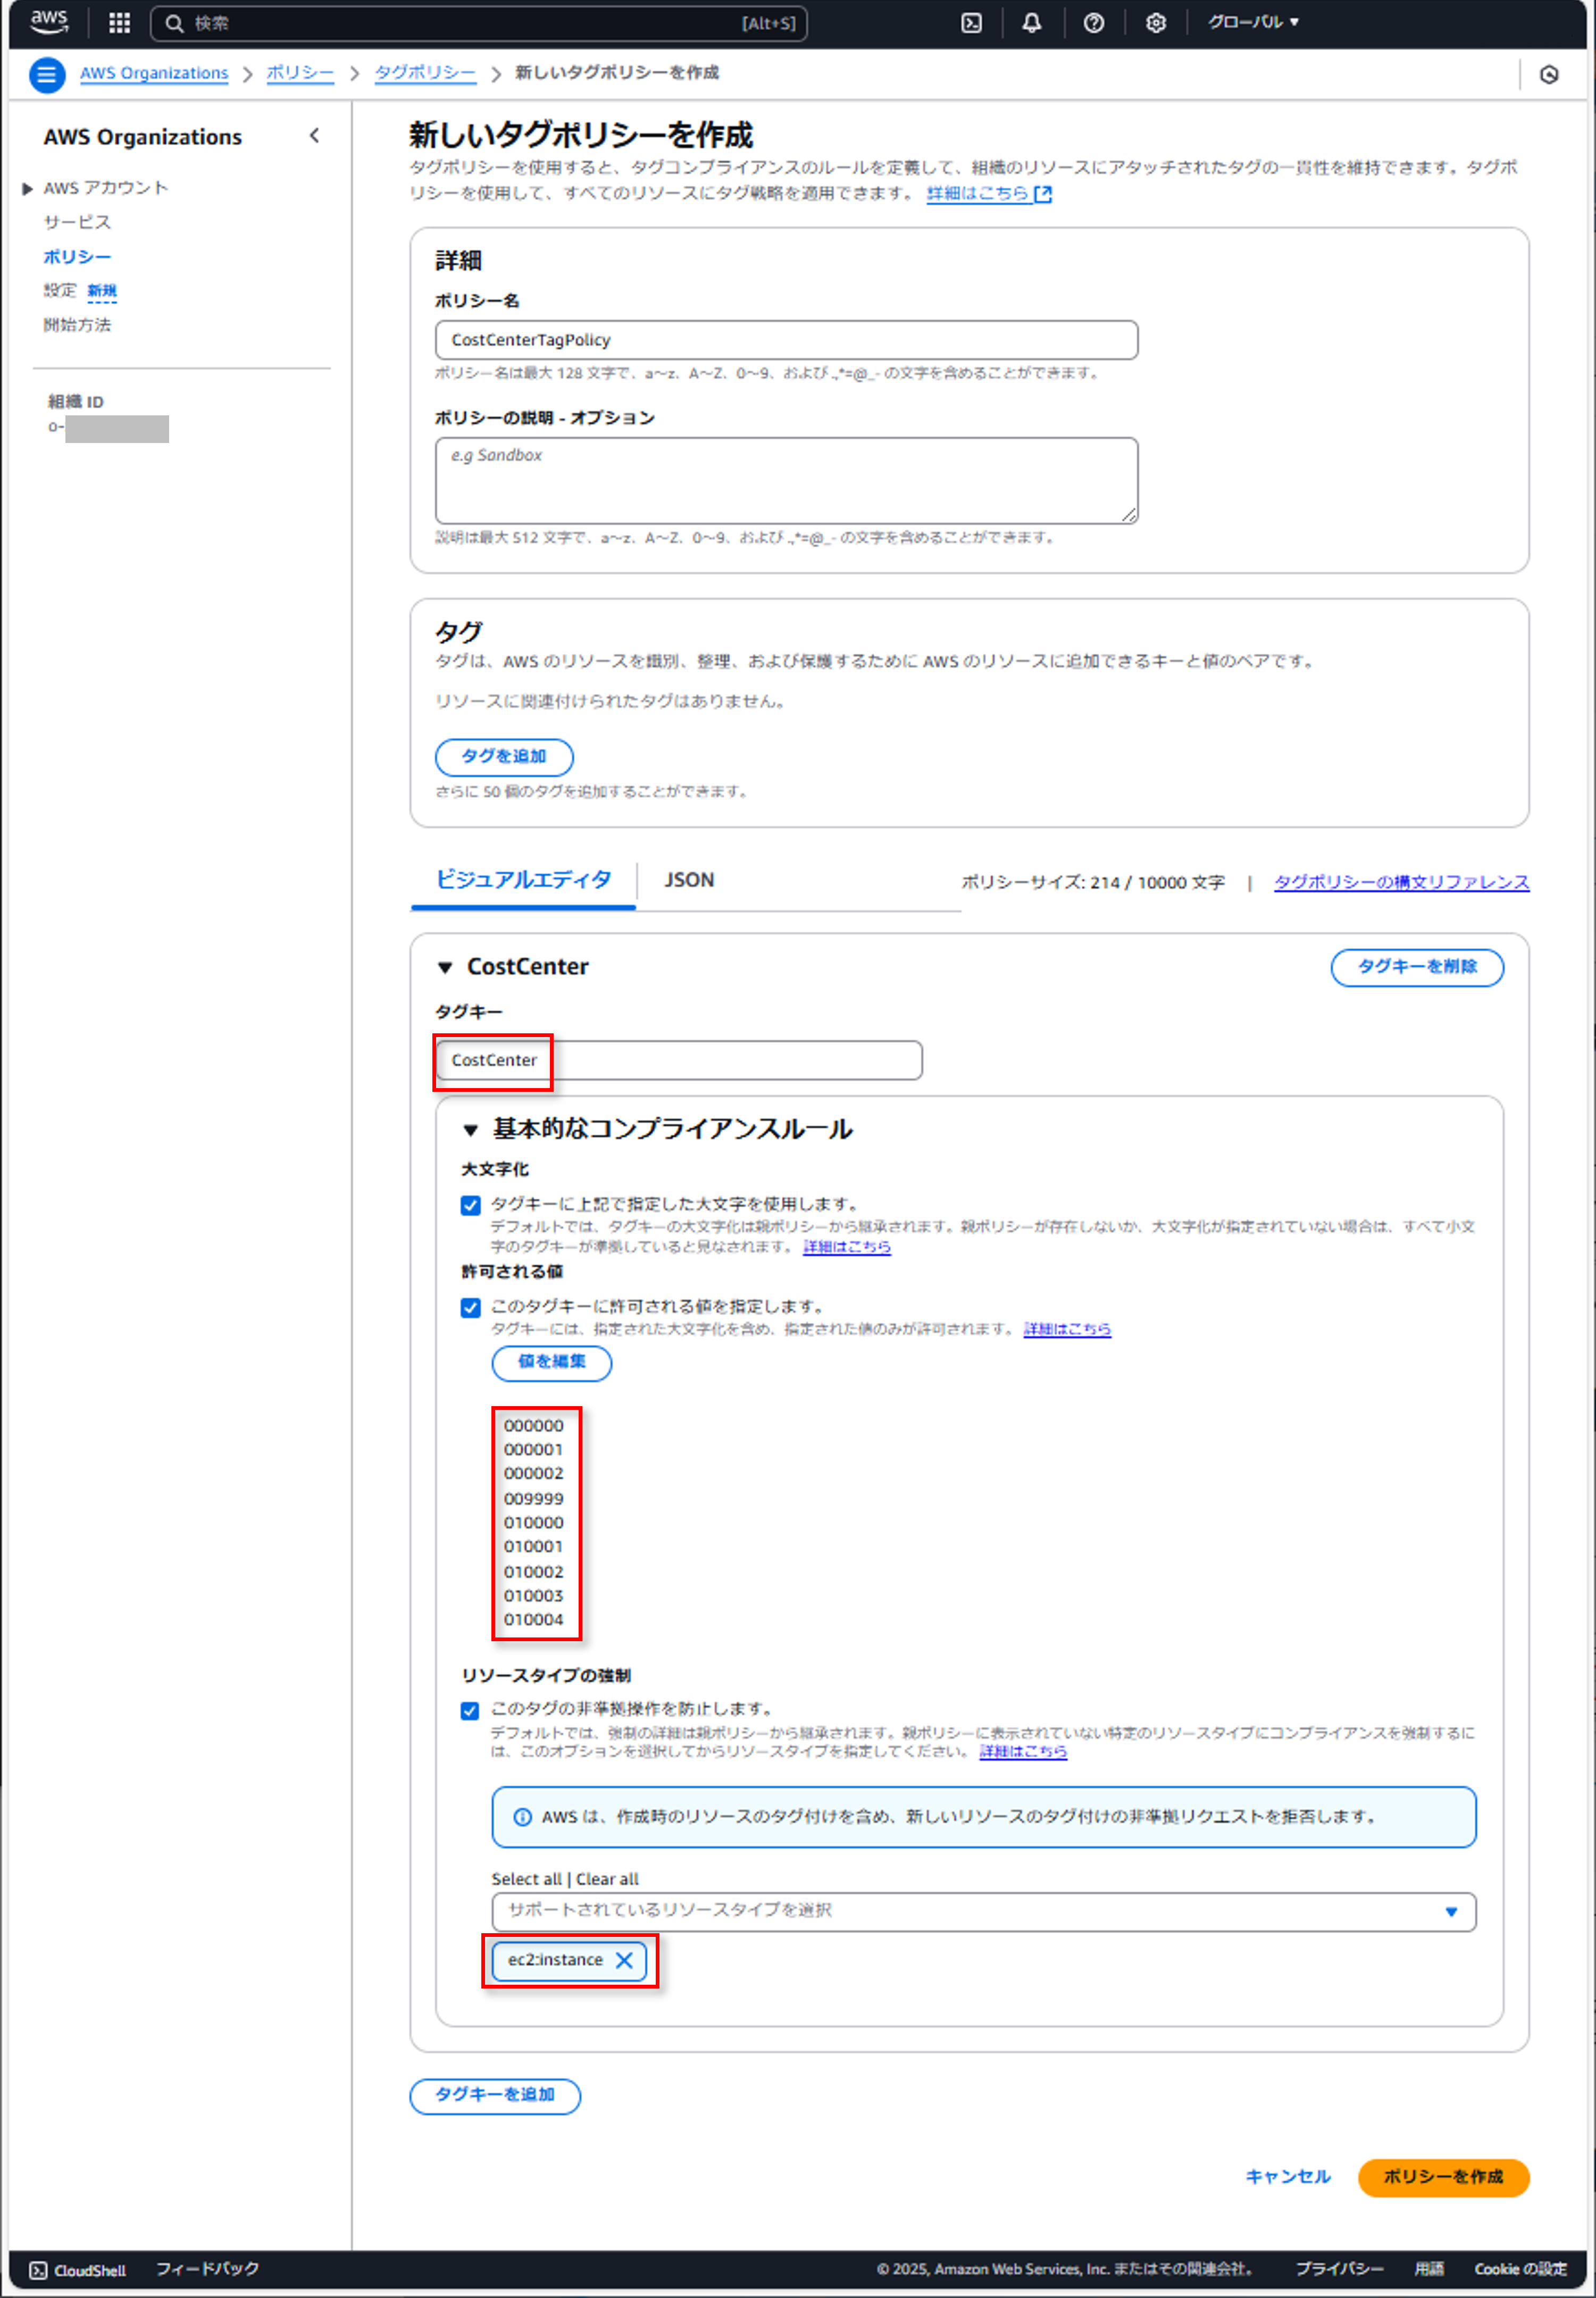Uncheck the allowed values checkbox

[x=470, y=1307]
